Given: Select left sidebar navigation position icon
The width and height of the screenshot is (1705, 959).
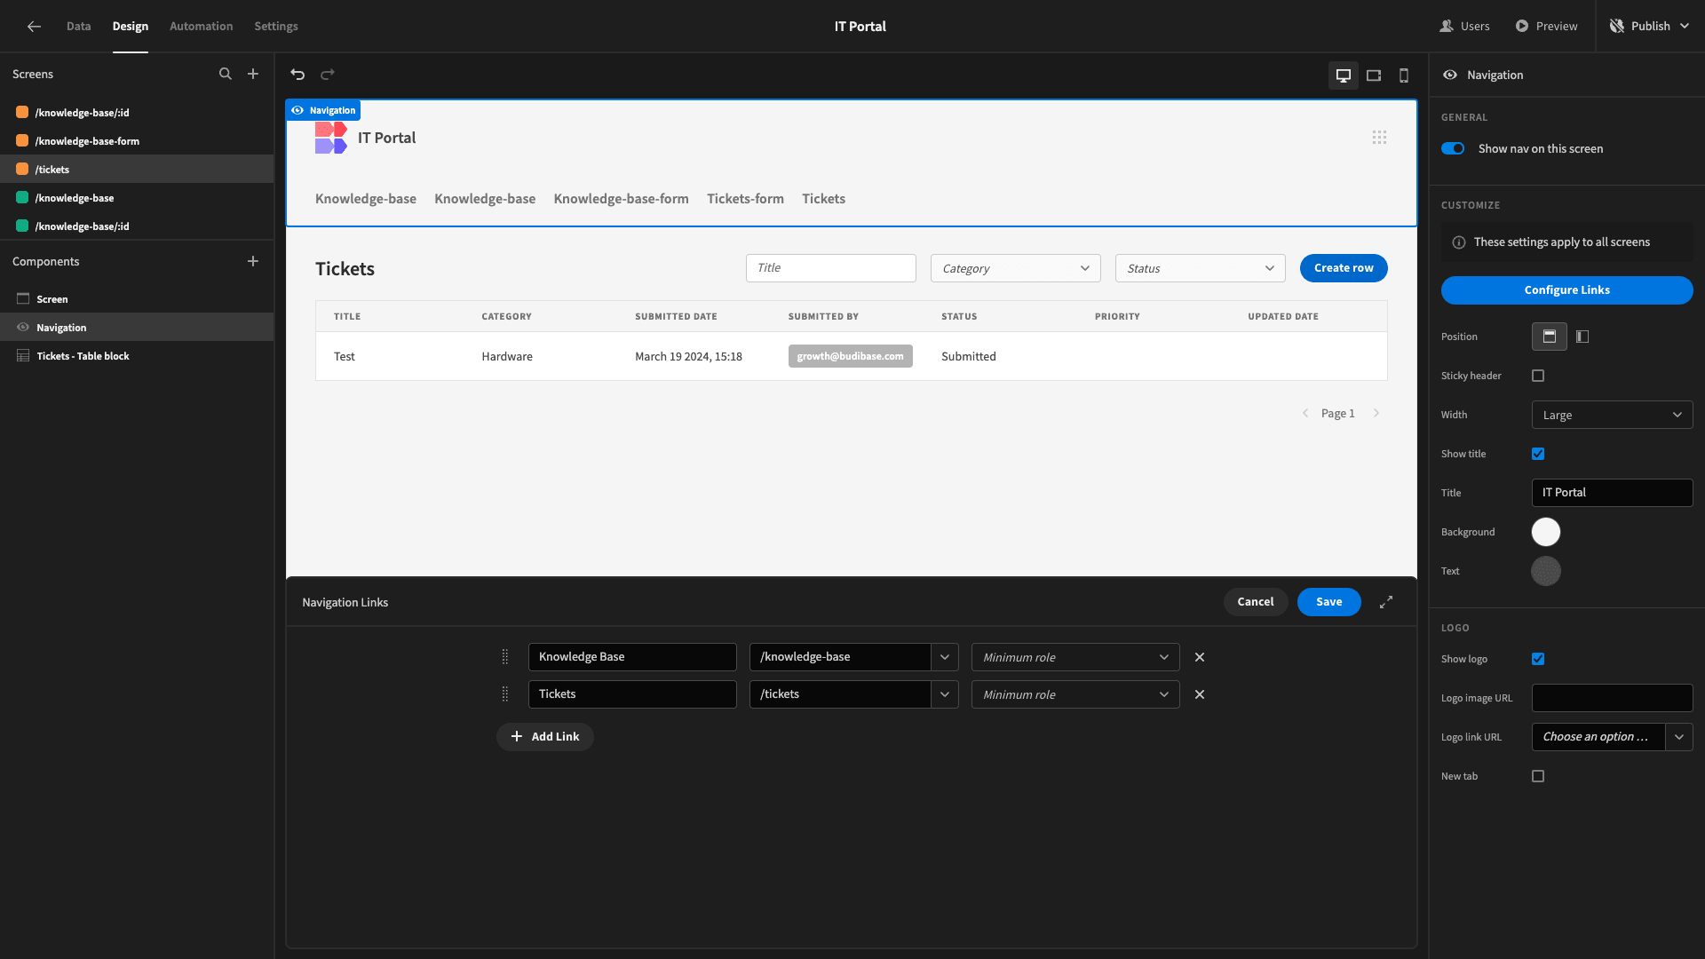Looking at the screenshot, I should coord(1582,337).
